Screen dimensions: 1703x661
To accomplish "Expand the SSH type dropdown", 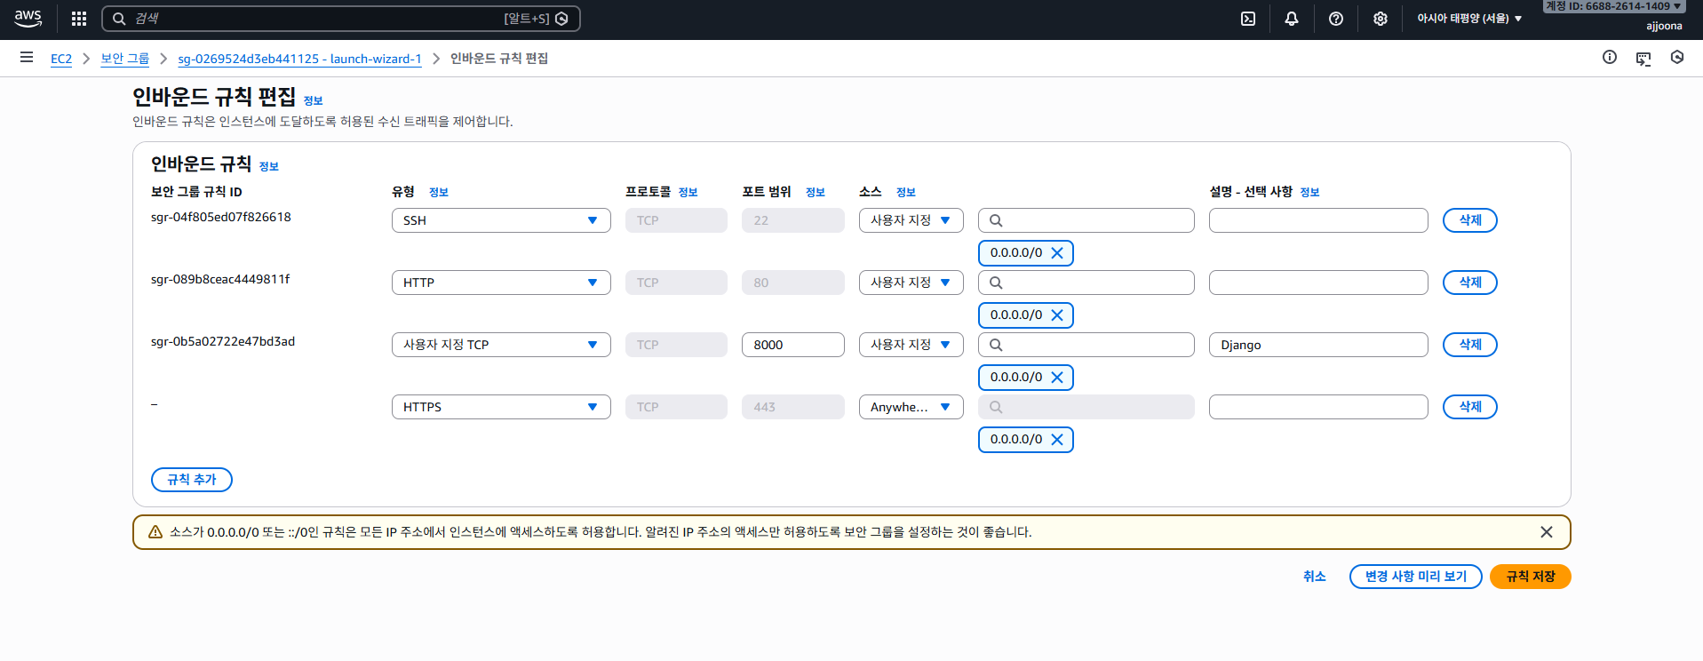I will (500, 220).
